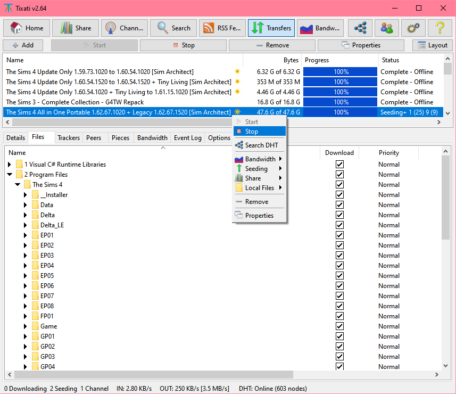Viewport: 456px width, 394px height.
Task: Choose Search DHT from the context menu
Action: pyautogui.click(x=260, y=145)
